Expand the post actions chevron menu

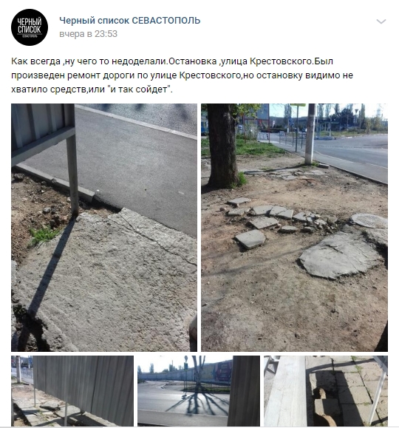[x=381, y=21]
